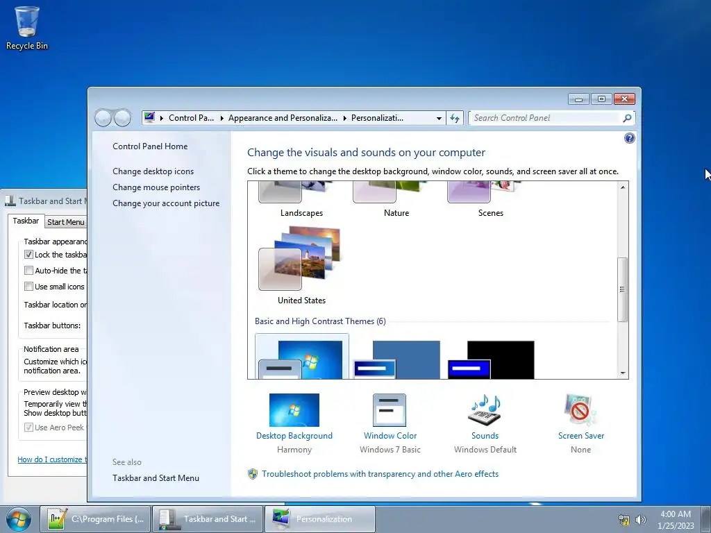Click the search magnifier icon

click(627, 118)
